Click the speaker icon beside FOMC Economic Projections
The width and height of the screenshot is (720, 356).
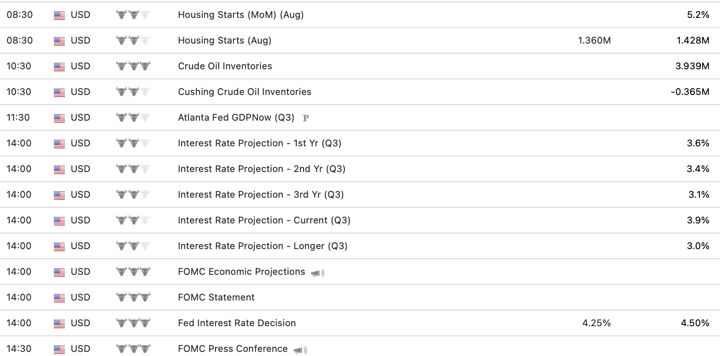pos(317,273)
